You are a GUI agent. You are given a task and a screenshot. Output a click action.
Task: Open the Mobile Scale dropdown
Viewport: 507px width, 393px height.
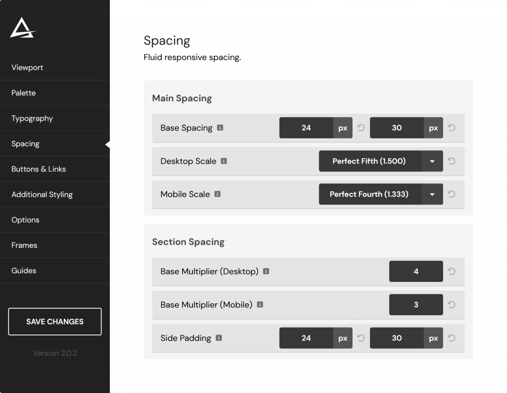[x=431, y=194]
